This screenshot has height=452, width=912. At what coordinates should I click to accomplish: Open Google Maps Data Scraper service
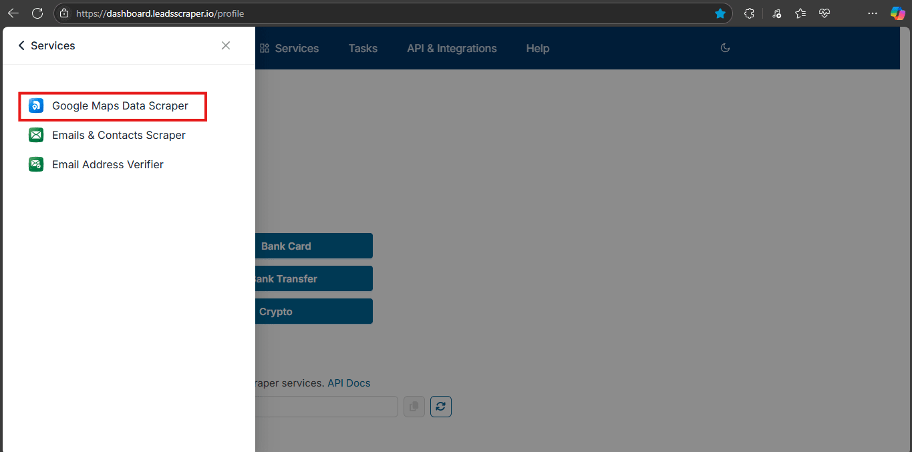tap(112, 106)
